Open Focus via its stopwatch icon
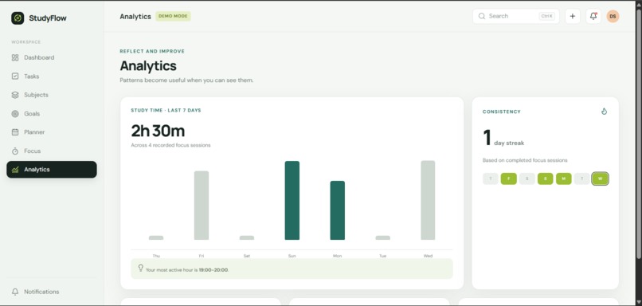 tap(15, 151)
